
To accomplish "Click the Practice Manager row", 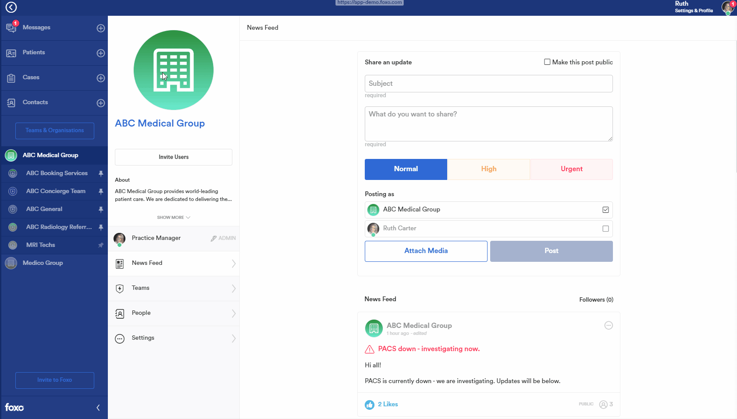I will point(174,239).
